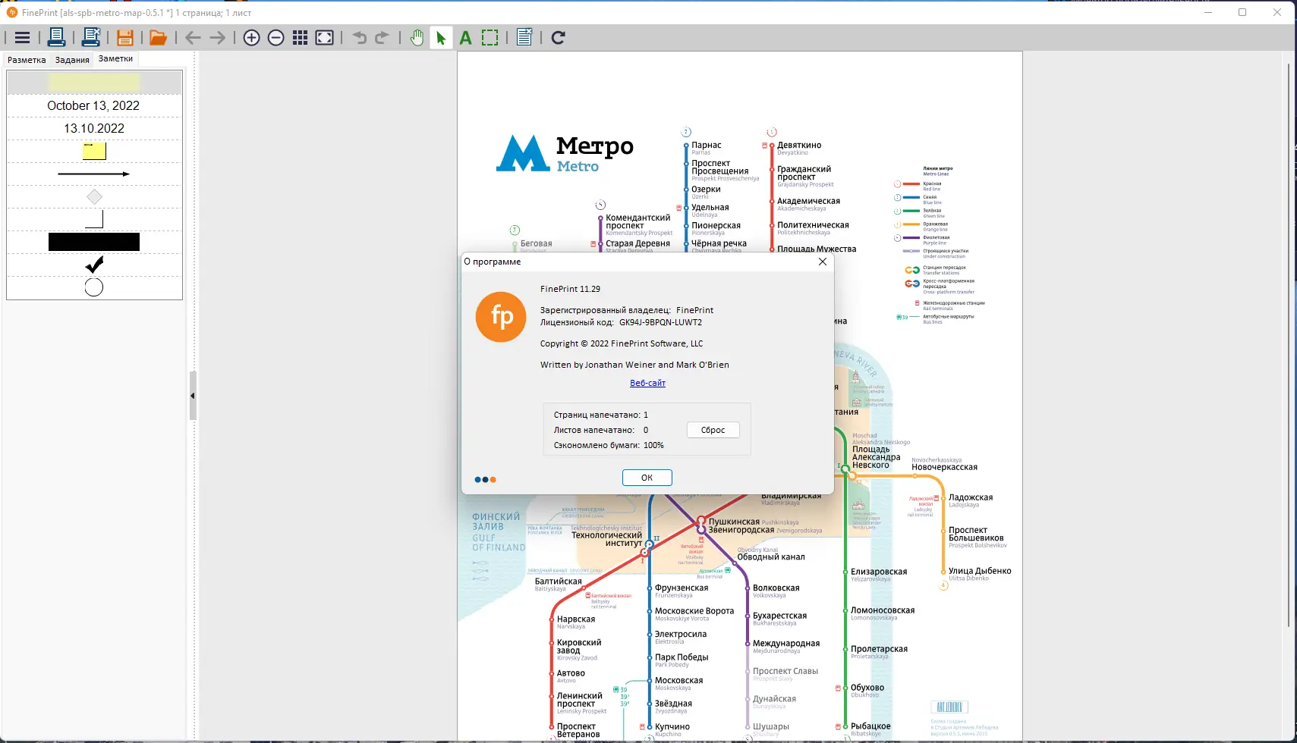This screenshot has height=743, width=1297.
Task: Pick the diamond shape annotation
Action: [94, 196]
